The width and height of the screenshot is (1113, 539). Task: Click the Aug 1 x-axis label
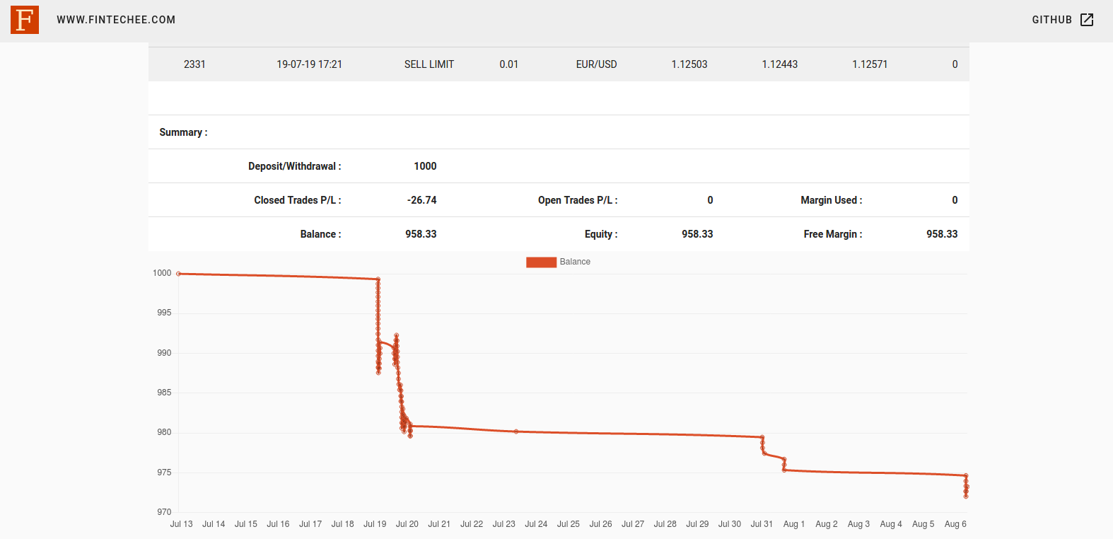point(794,524)
